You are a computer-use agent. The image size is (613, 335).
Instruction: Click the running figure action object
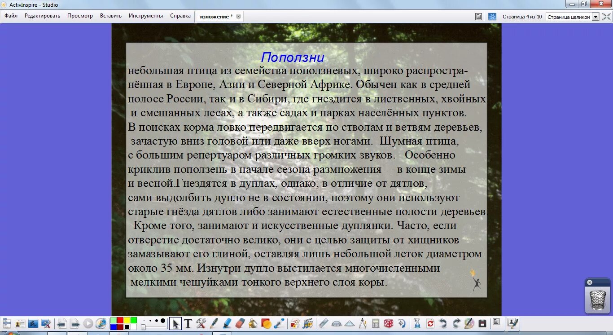click(476, 280)
